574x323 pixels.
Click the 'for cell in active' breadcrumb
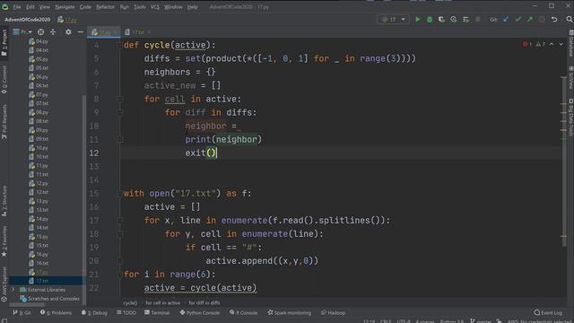coord(163,303)
